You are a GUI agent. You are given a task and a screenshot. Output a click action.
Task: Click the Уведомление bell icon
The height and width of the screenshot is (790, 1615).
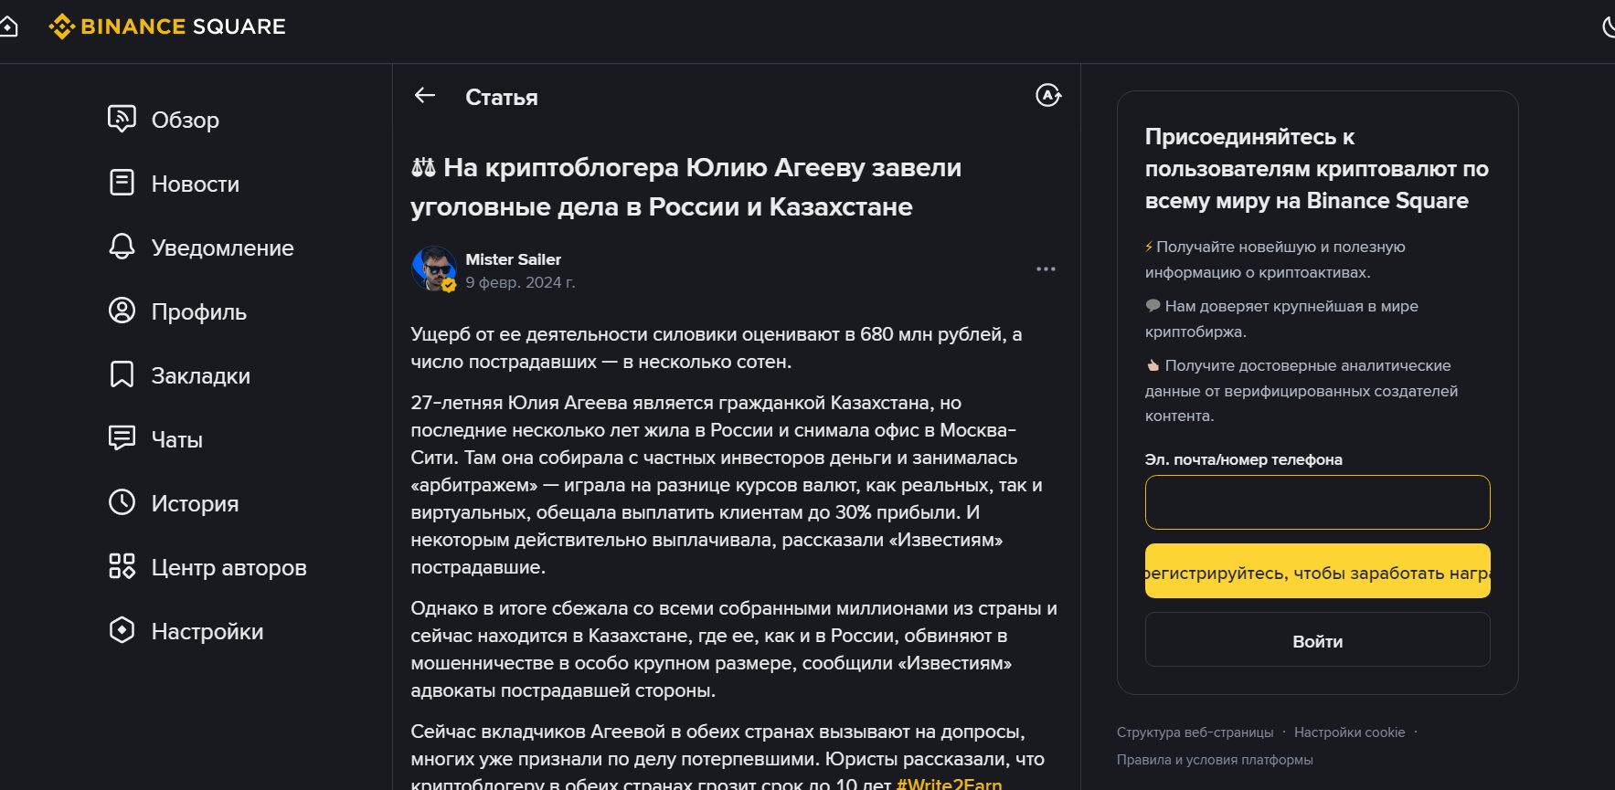point(122,247)
